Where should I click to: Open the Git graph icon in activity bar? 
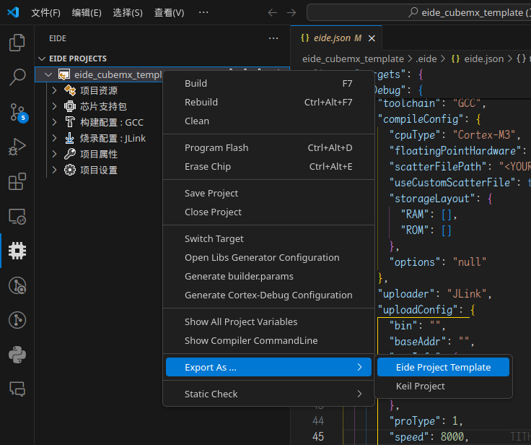[17, 285]
